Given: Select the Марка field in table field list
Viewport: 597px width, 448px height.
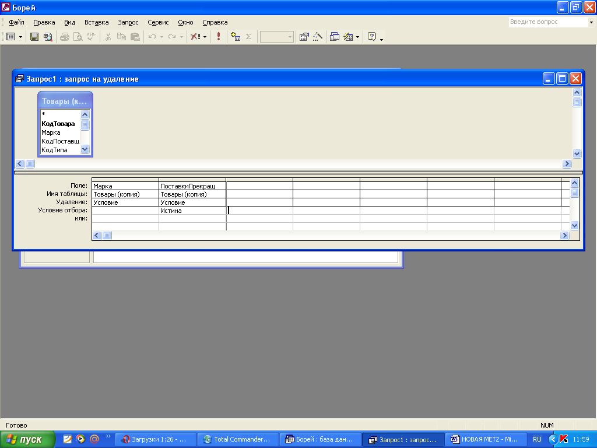Looking at the screenshot, I should click(60, 132).
